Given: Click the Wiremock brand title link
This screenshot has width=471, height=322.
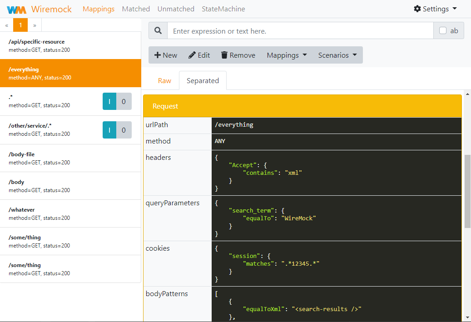Looking at the screenshot, I should click(x=51, y=9).
